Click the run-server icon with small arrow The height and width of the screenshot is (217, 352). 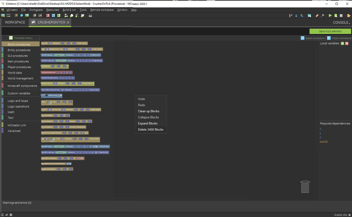coord(336,16)
